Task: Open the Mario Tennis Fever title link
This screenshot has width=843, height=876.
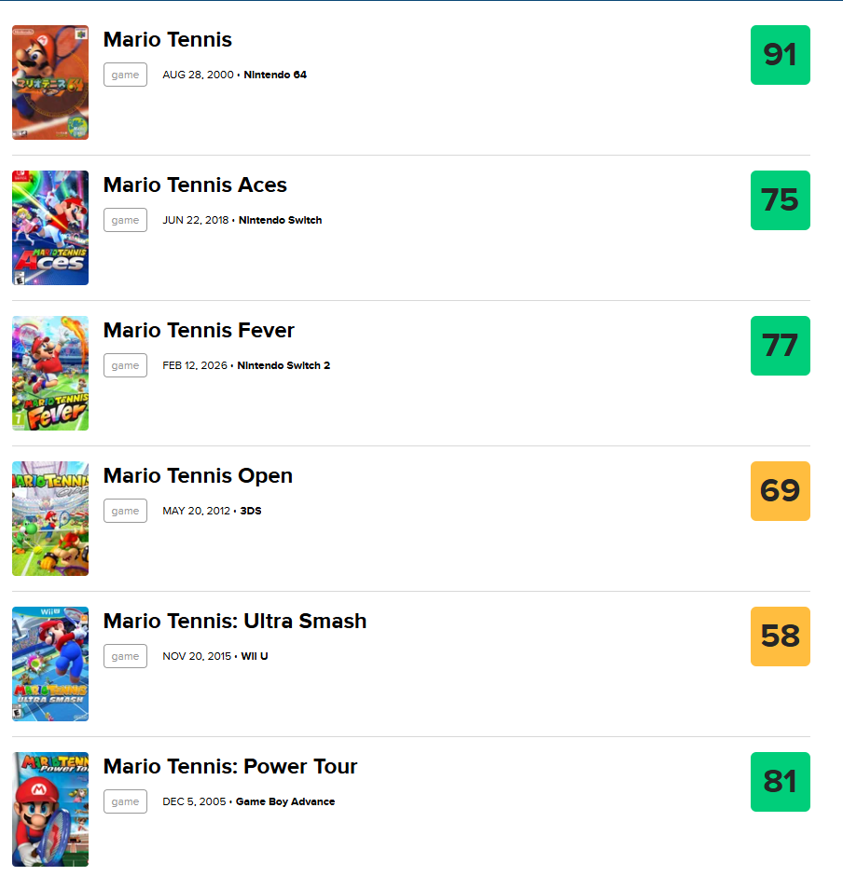Action: tap(199, 330)
